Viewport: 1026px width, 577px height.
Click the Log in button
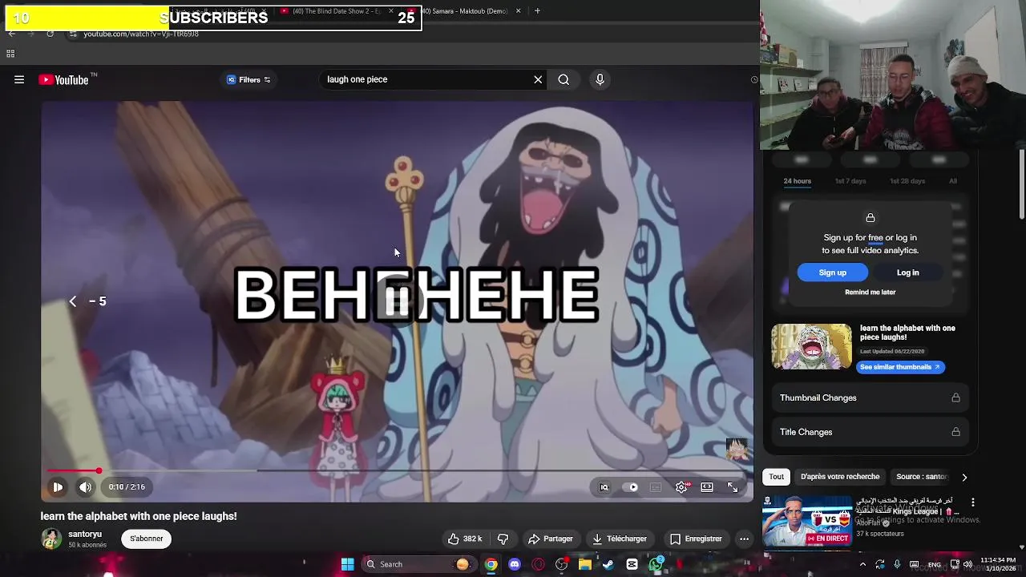[907, 272]
